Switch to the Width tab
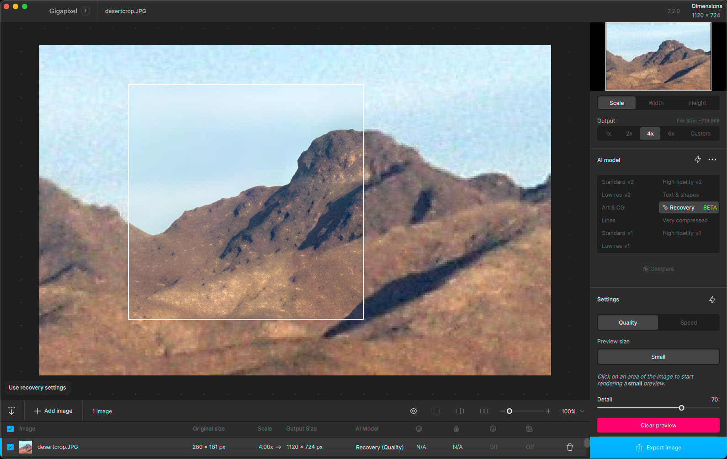727x459 pixels. click(656, 103)
